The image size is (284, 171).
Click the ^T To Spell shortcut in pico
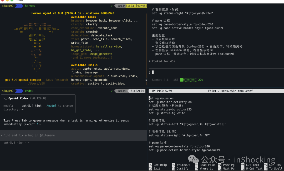tap(274, 169)
